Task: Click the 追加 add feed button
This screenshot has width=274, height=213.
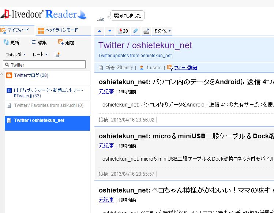Action: (x=66, y=42)
